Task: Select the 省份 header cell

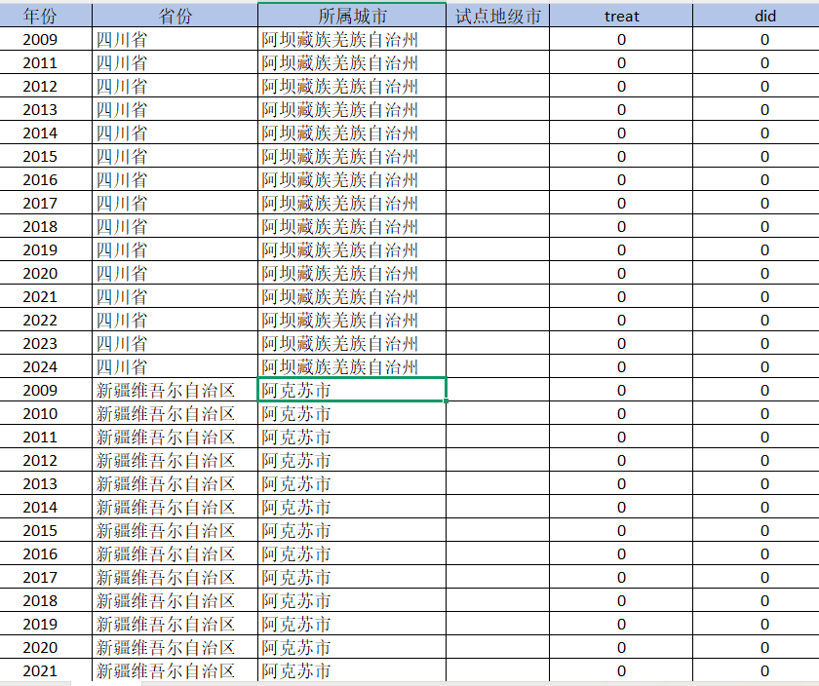Action: pyautogui.click(x=175, y=16)
